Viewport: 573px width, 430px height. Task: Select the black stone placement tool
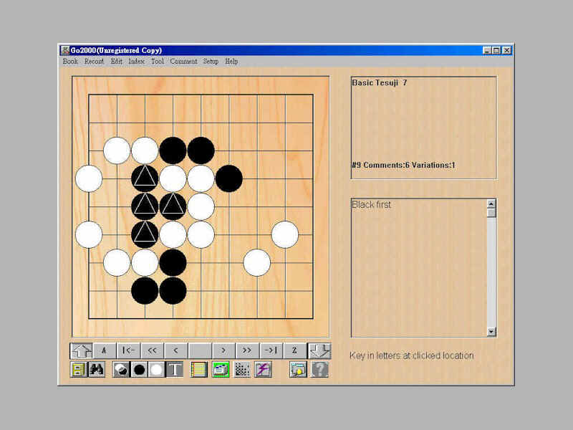tap(139, 370)
